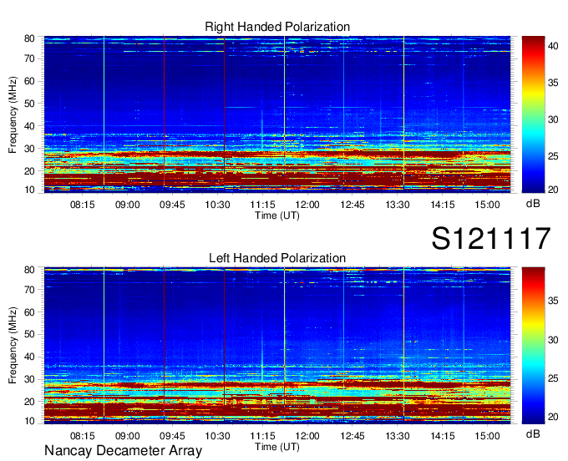Click 10:30 tick on Right Handed time axis
Image resolution: width=568 pixels, height=461 pixels.
pos(217,205)
